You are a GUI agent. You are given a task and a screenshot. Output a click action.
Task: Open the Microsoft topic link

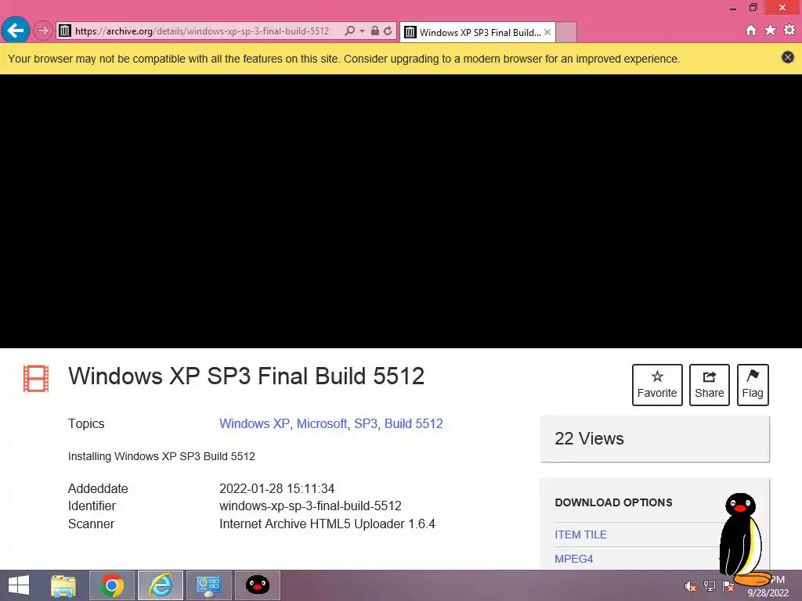[x=322, y=423]
